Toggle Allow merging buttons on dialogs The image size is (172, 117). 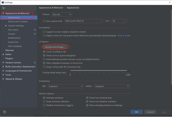87,105
